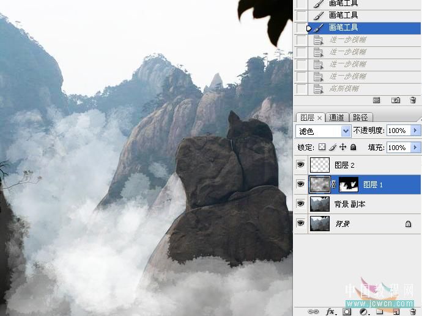Select layer named 图层 1

(373, 185)
